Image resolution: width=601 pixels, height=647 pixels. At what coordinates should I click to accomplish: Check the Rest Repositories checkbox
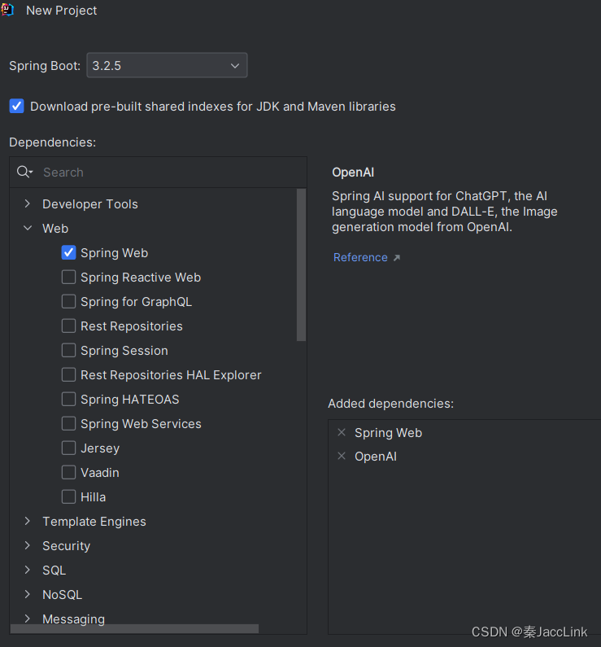click(68, 326)
